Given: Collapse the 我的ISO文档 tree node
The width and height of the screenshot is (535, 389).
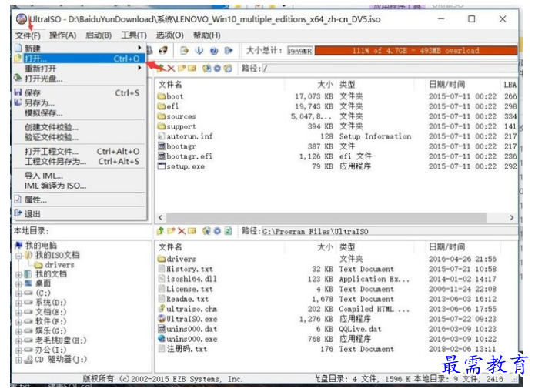Looking at the screenshot, I should click(x=18, y=256).
